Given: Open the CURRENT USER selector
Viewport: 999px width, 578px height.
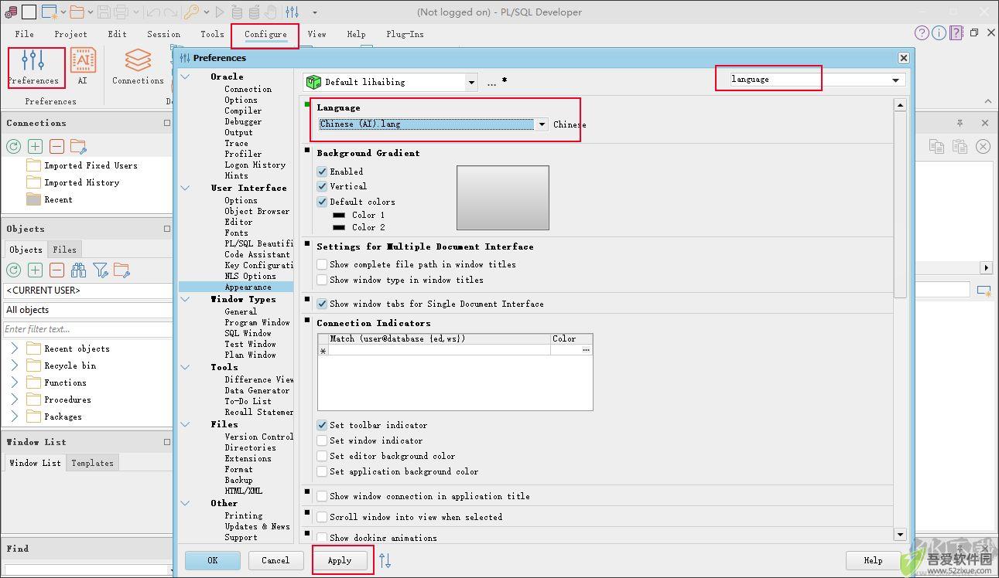Looking at the screenshot, I should tap(87, 291).
